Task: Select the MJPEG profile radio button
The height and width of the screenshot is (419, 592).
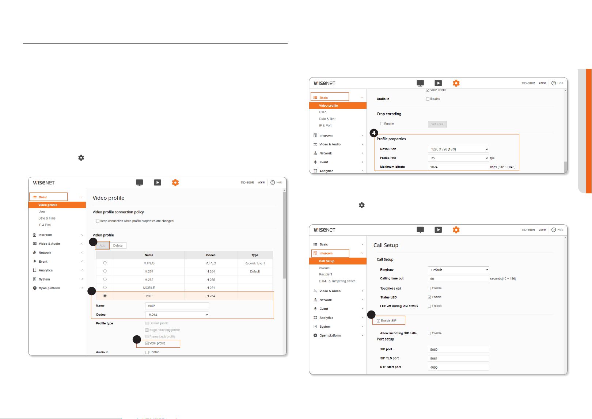Action: coord(105,263)
